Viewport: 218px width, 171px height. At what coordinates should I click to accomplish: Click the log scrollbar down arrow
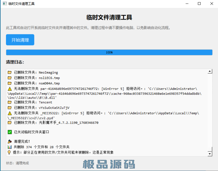click(210, 154)
